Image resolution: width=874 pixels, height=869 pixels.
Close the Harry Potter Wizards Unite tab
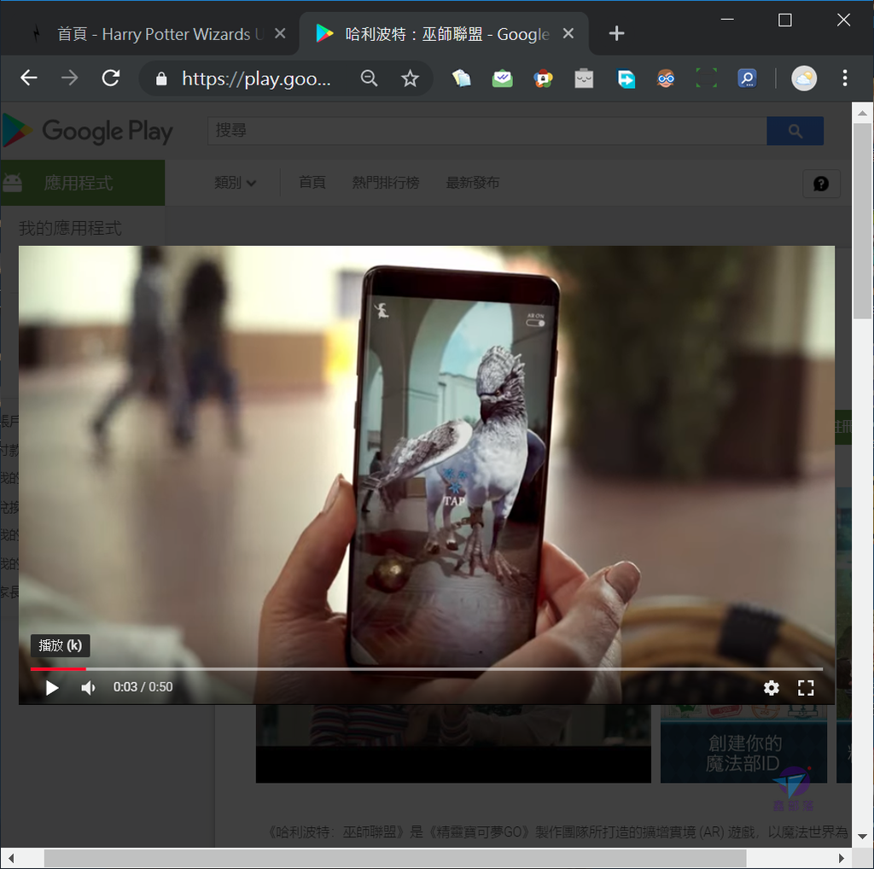(x=280, y=34)
